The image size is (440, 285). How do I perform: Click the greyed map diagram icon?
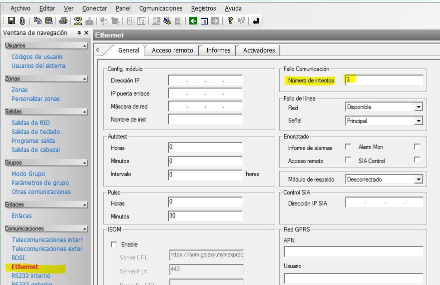pyautogui.click(x=141, y=21)
